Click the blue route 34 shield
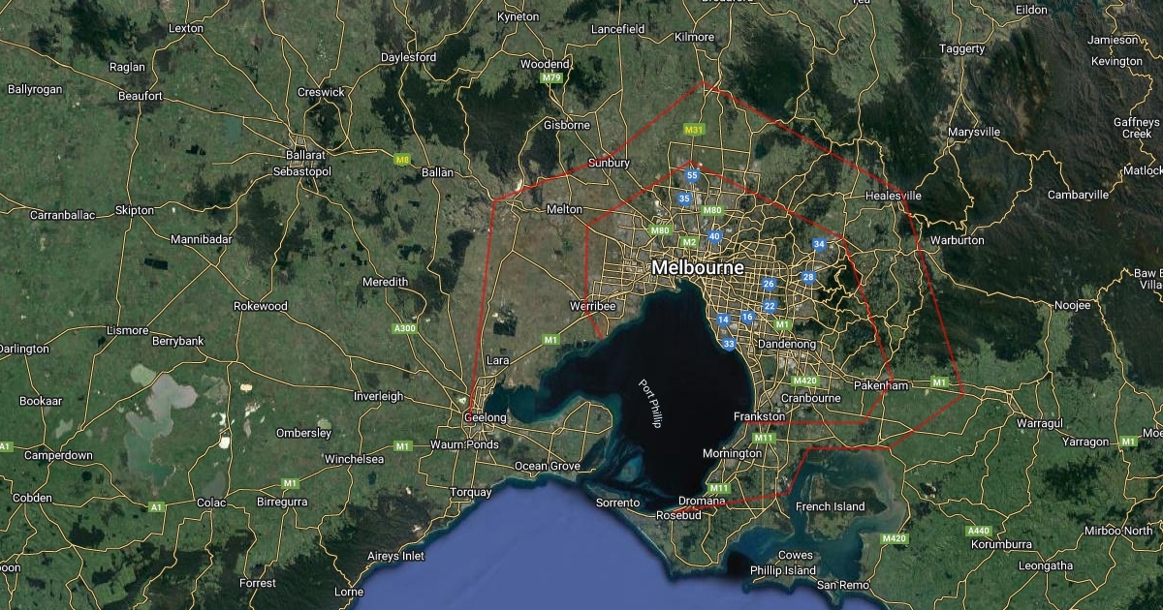Screen dimensions: 1163x610 point(819,245)
